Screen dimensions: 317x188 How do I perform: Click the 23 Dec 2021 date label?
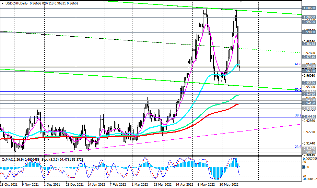pos(74,185)
